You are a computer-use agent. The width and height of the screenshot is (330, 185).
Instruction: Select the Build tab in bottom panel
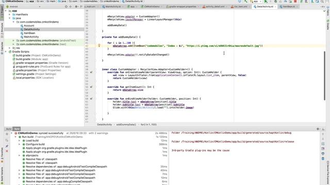[9, 129]
